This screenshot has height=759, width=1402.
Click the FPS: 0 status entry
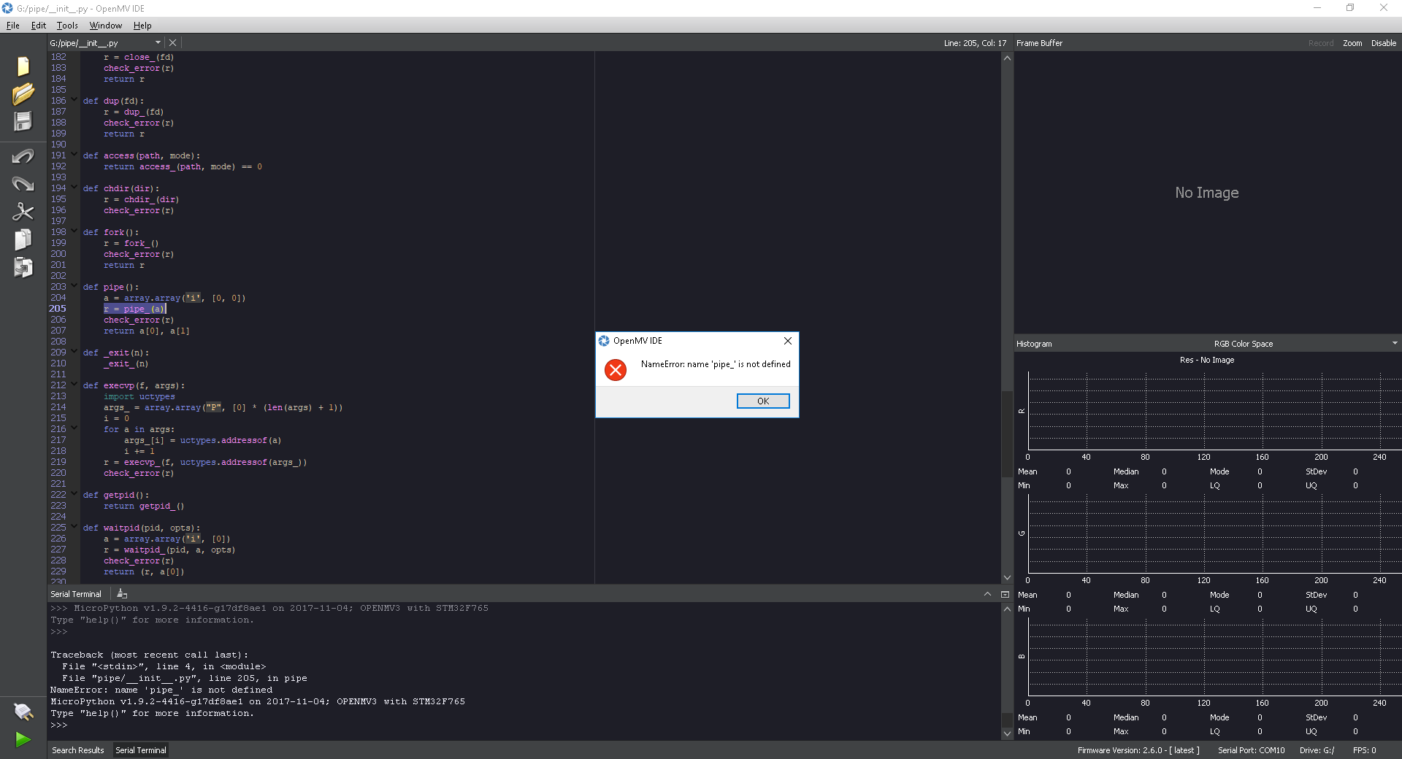pos(1364,750)
